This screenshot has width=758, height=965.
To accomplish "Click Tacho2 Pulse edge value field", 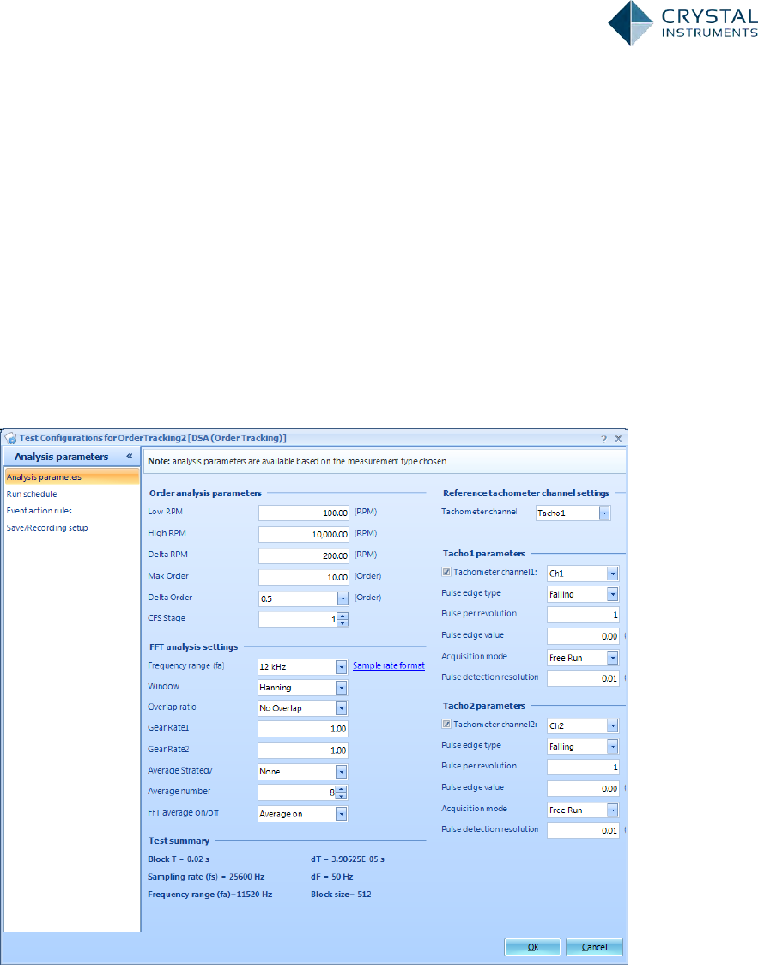I will pos(583,788).
